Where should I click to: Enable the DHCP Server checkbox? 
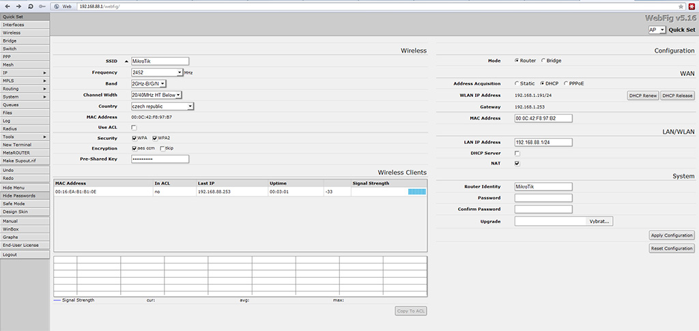(517, 154)
